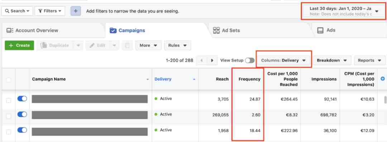
Task: Check the box for the third campaign row
Action: pyautogui.click(x=9, y=132)
